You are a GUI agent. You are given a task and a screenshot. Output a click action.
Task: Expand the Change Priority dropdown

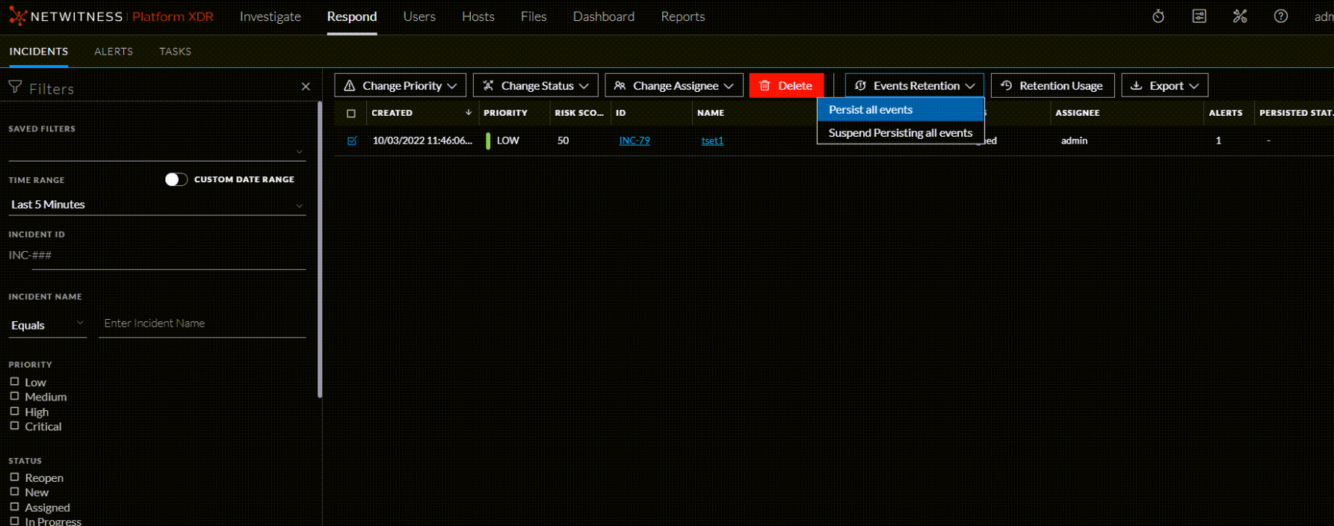point(400,86)
